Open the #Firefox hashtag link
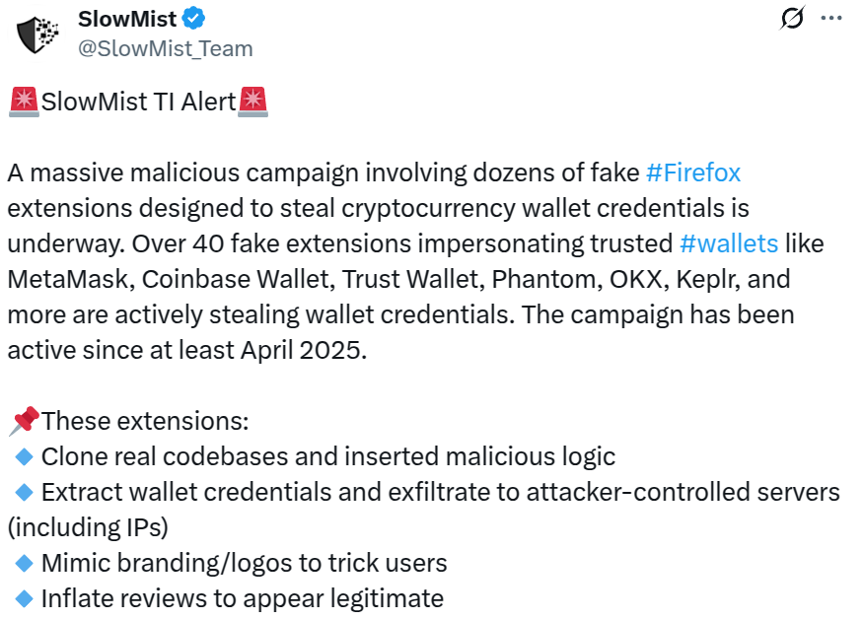The width and height of the screenshot is (864, 620). click(693, 173)
